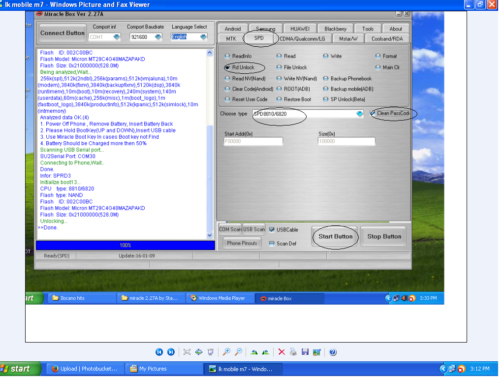
Task: Click the floppy disk Copy To icon
Action: (x=305, y=352)
